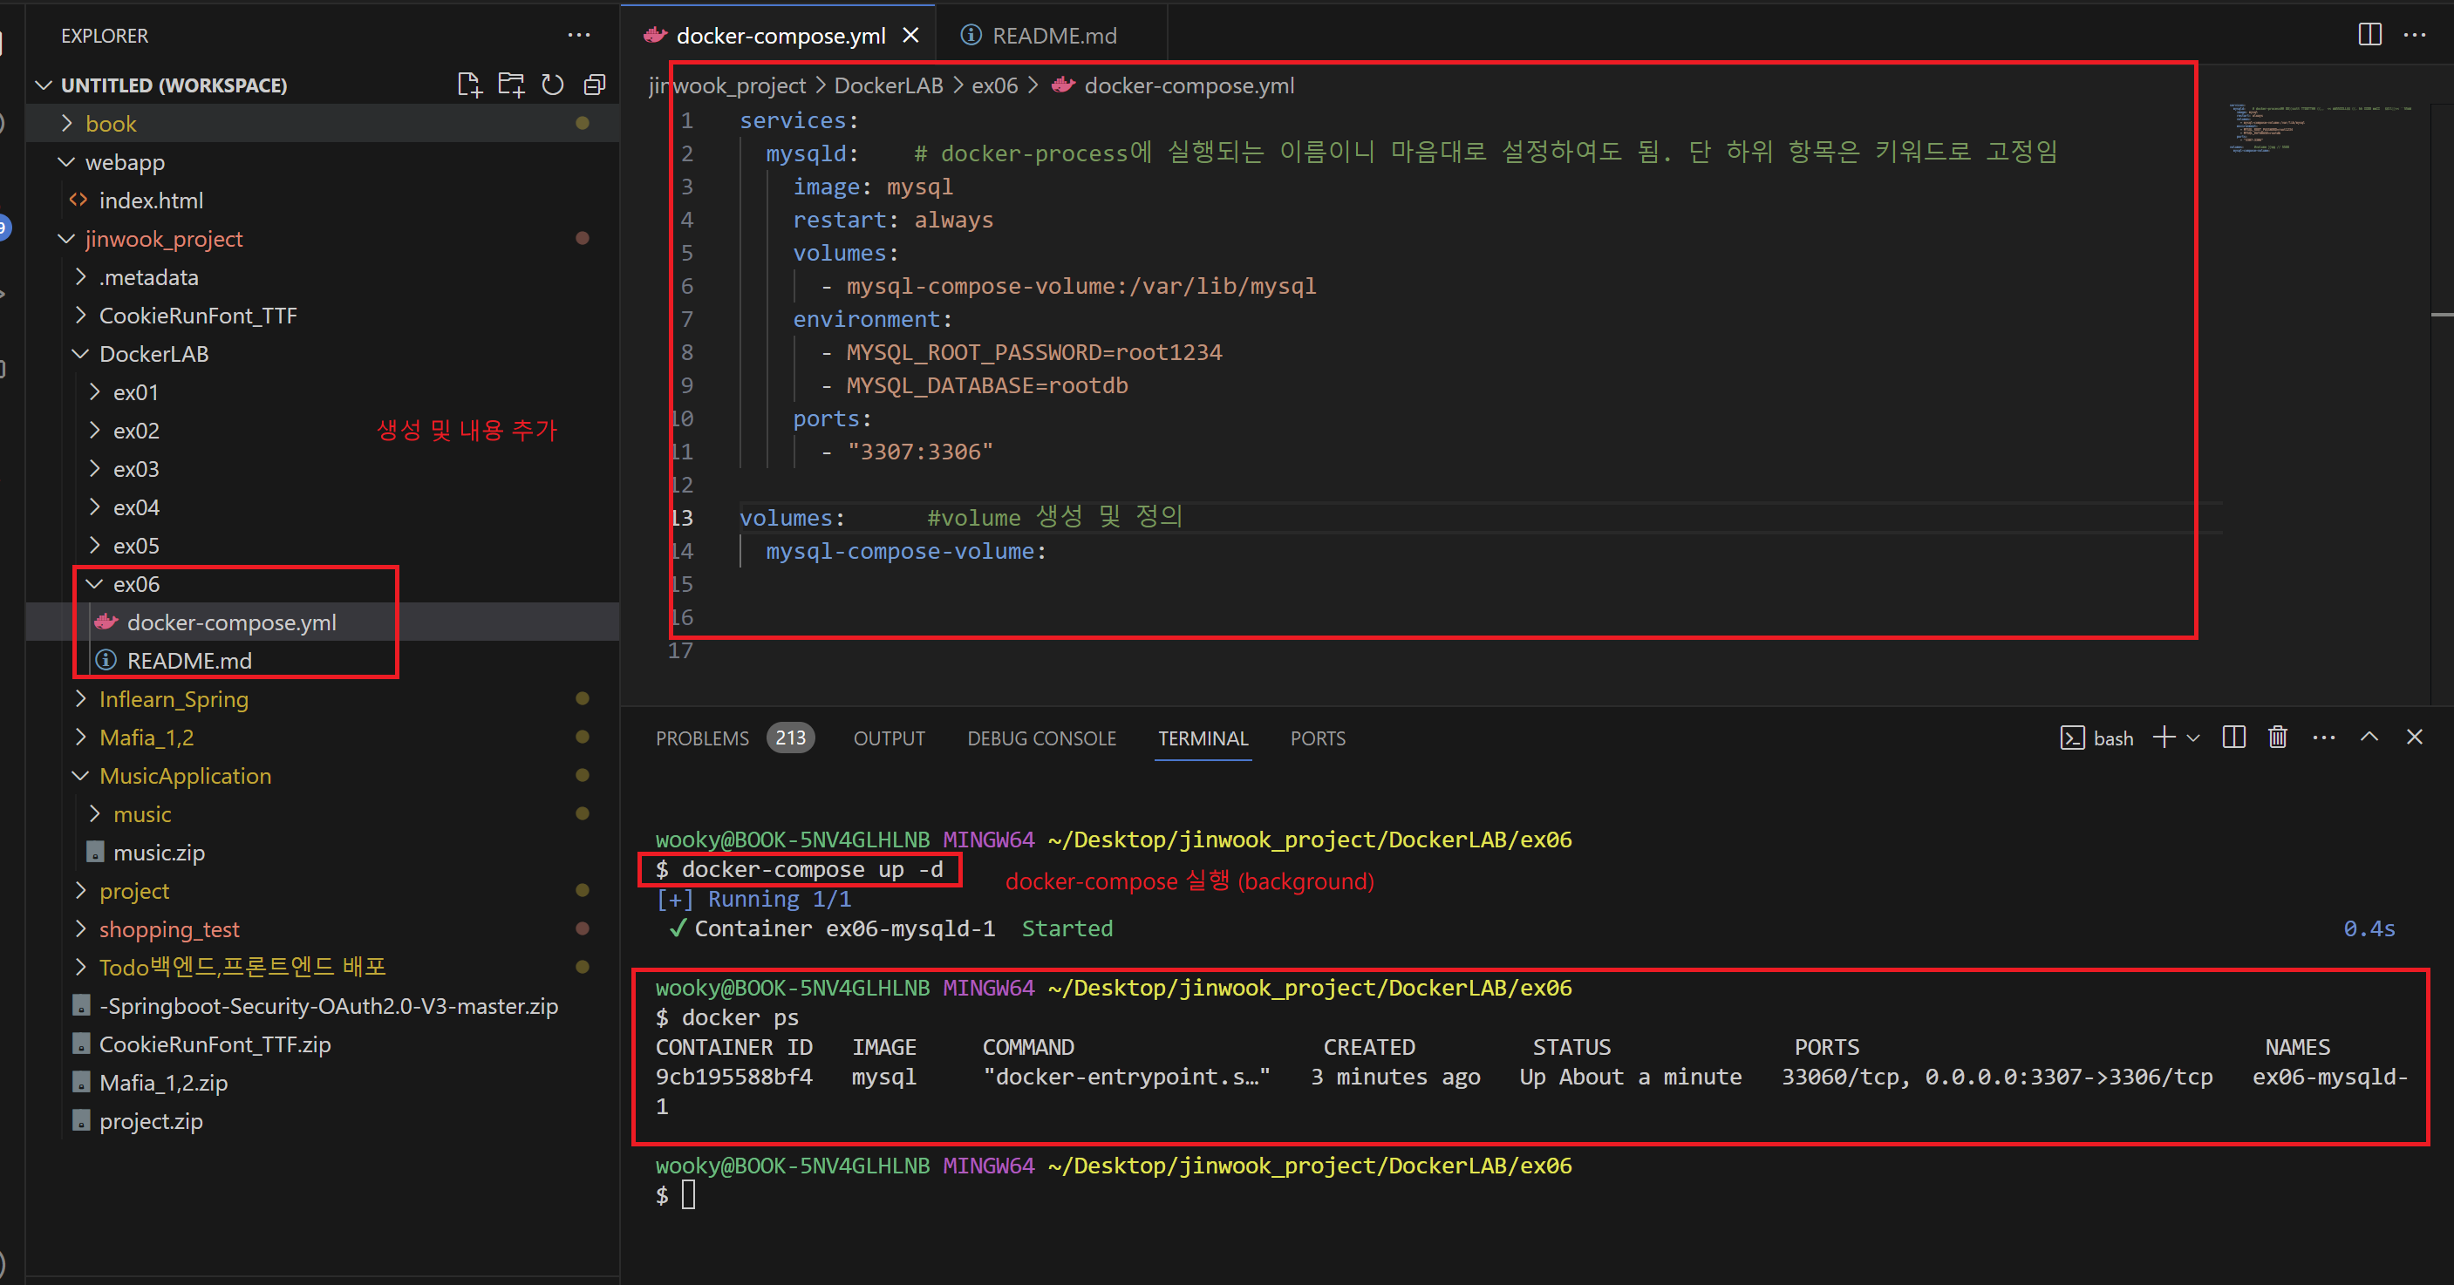The height and width of the screenshot is (1285, 2454).
Task: Split the editor to the right
Action: tap(2369, 35)
